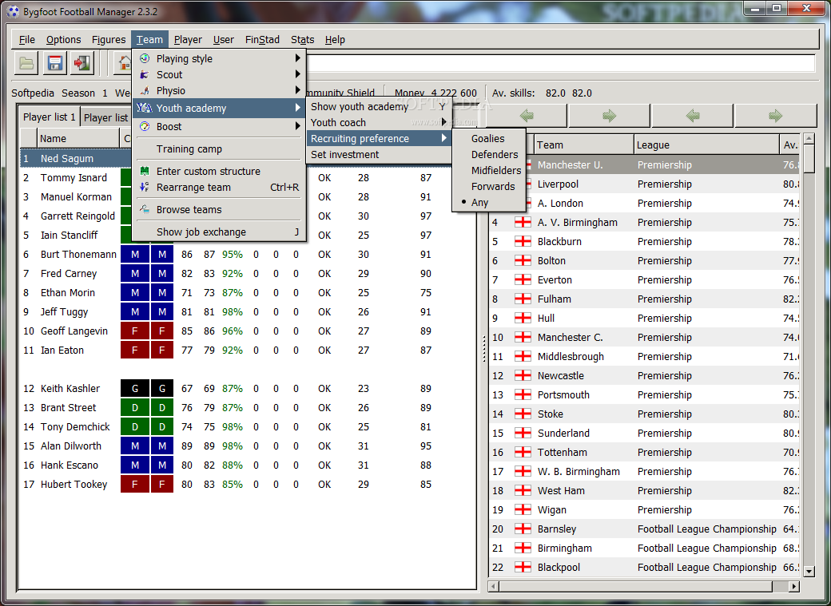This screenshot has height=606, width=831.
Task: Expand Youth coach submenu arrow
Action: click(x=444, y=122)
